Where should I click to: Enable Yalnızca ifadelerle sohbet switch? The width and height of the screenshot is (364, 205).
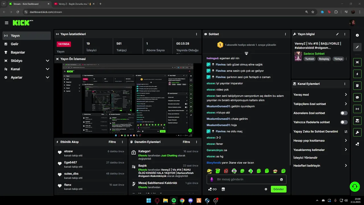pos(344,122)
